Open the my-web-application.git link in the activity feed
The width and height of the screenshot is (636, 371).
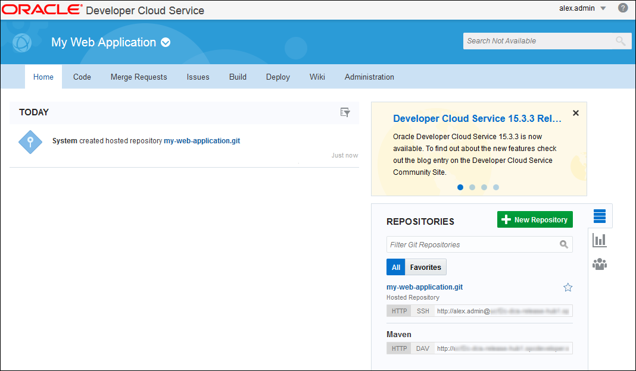pos(202,141)
